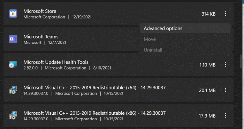Open more options for Microsoft Update Health Tools
Screen dimensions: 244x129
[226, 65]
